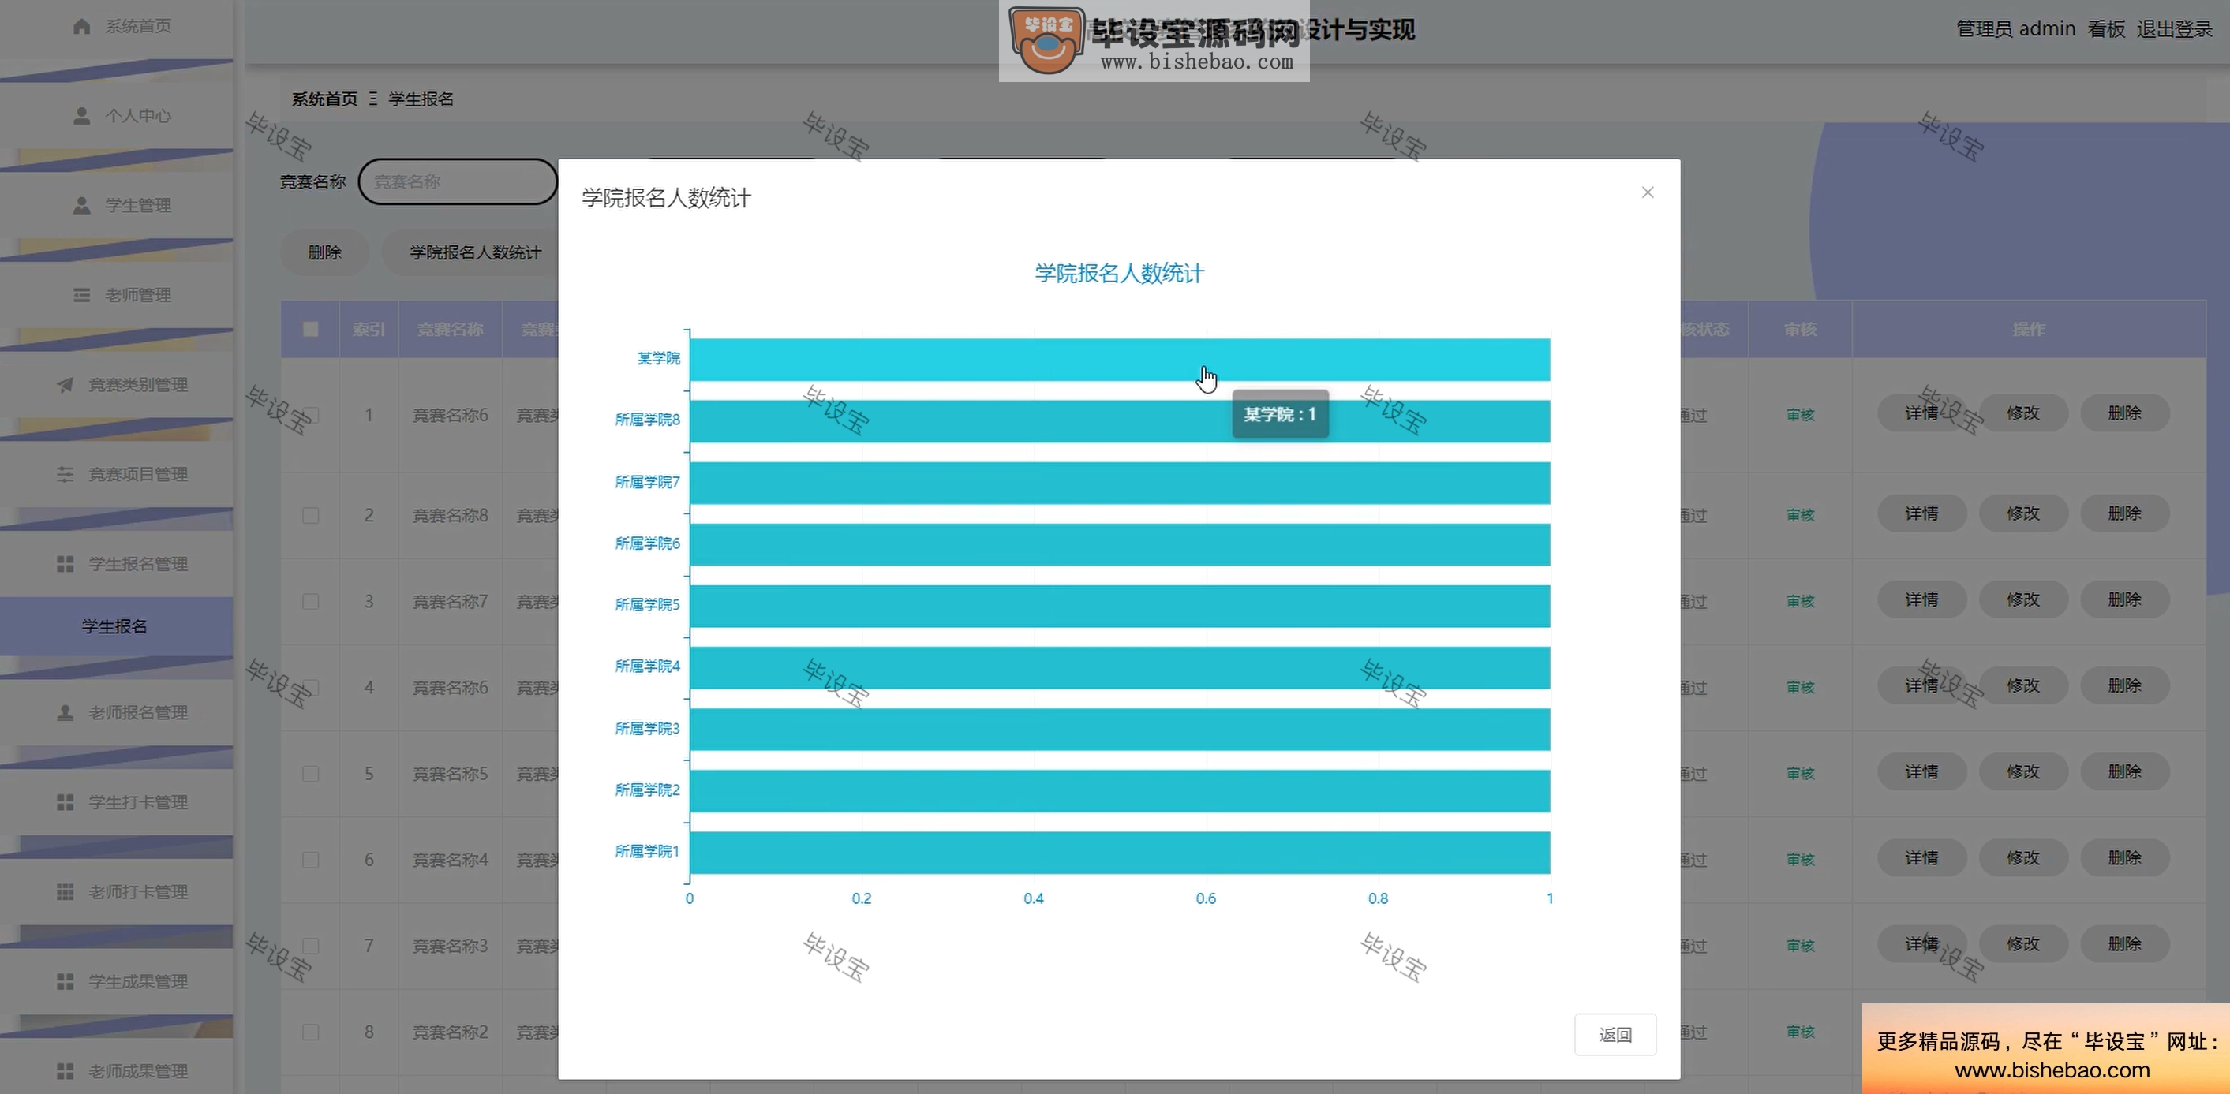Image resolution: width=2230 pixels, height=1094 pixels.
Task: Click 系统首页 in the breadcrumb
Action: coord(324,99)
